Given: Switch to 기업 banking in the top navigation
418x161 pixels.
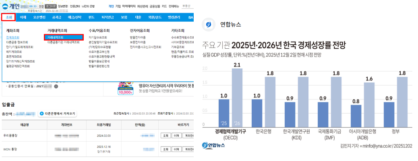Looking at the screenshot, I should click(118, 6).
